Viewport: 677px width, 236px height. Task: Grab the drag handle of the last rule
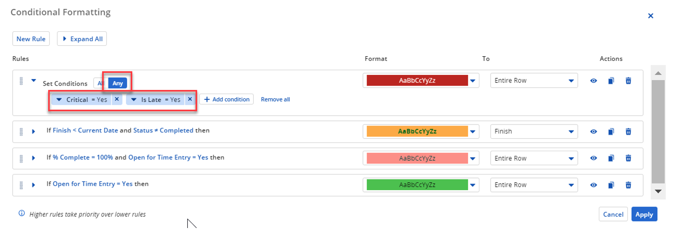pyautogui.click(x=21, y=185)
